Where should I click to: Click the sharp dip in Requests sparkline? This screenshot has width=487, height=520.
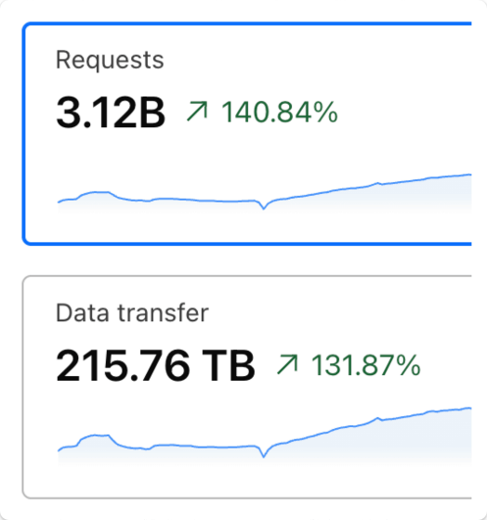click(x=264, y=208)
